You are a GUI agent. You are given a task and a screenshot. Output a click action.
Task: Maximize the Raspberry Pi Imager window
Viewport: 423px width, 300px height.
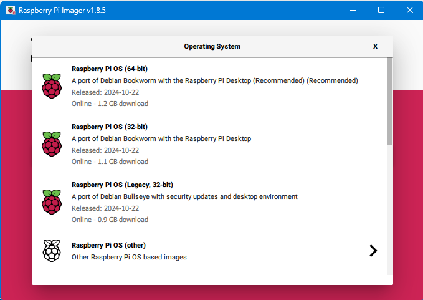(x=381, y=11)
